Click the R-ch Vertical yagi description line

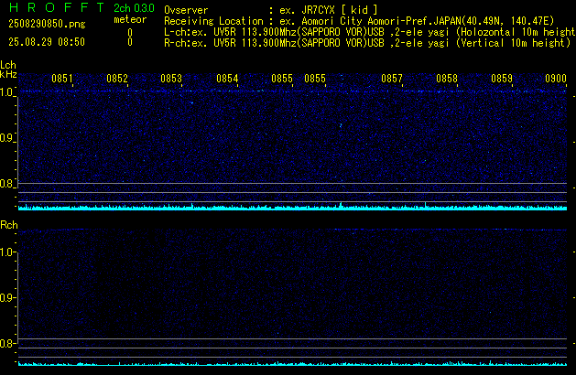[367, 43]
